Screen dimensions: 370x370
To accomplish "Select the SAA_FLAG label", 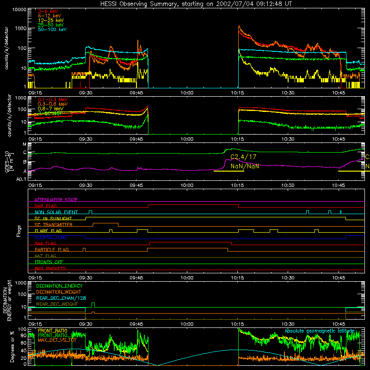I will tap(45, 244).
